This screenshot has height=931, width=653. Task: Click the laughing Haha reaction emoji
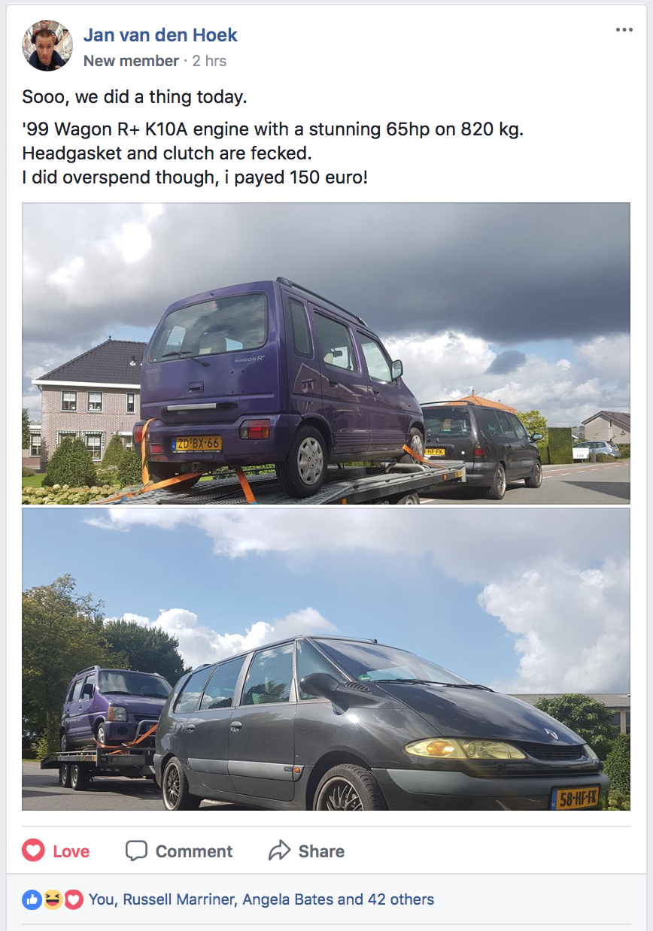coord(53,899)
